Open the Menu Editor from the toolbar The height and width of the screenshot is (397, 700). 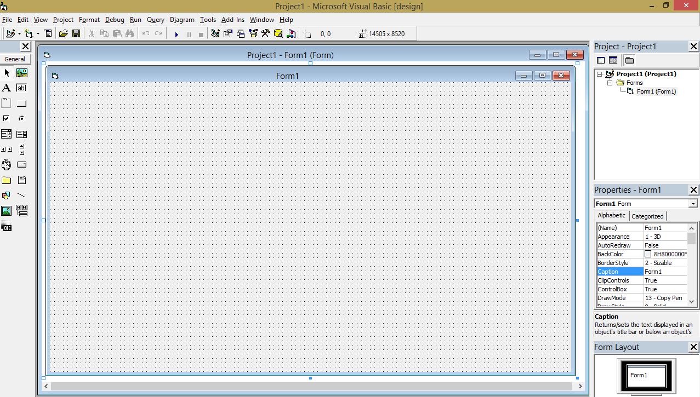click(x=48, y=33)
